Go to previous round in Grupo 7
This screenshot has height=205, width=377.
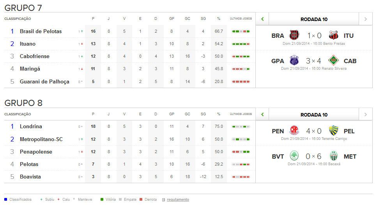[262, 19]
